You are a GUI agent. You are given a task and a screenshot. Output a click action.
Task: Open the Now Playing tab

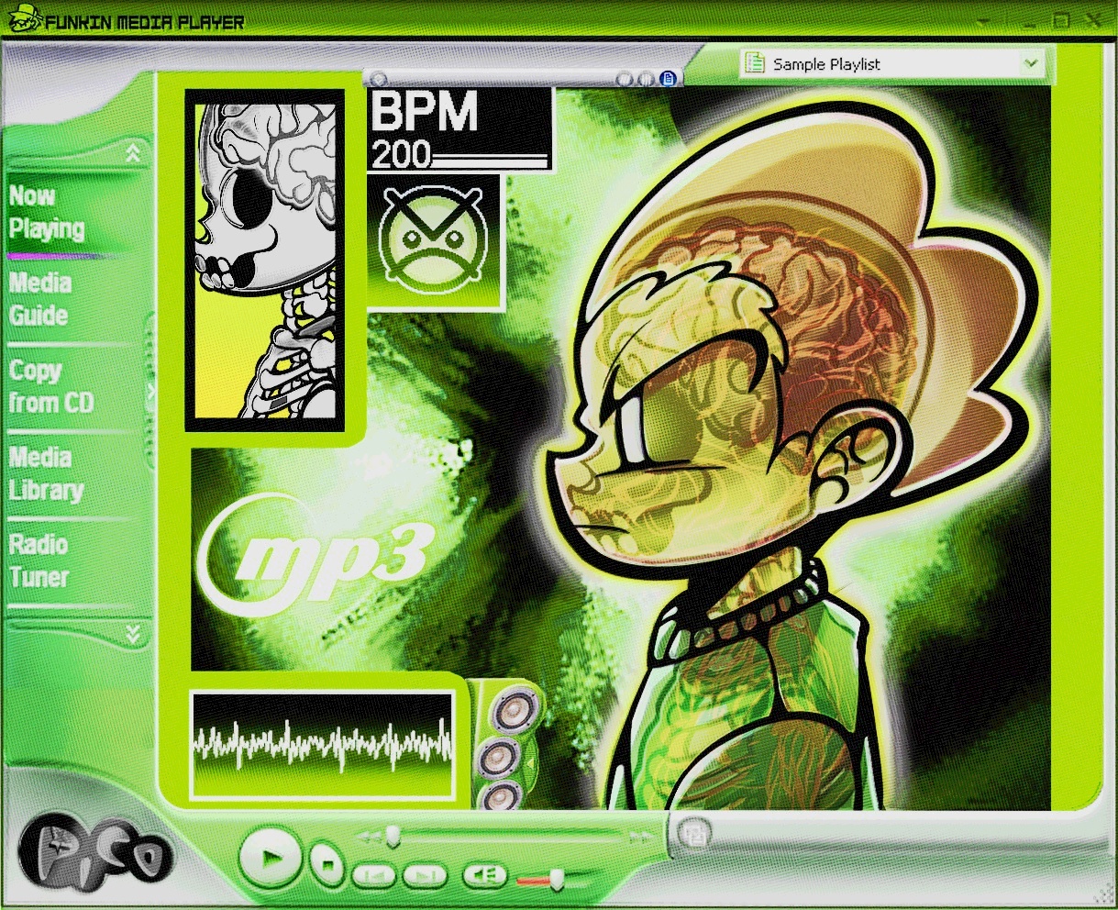(48, 213)
